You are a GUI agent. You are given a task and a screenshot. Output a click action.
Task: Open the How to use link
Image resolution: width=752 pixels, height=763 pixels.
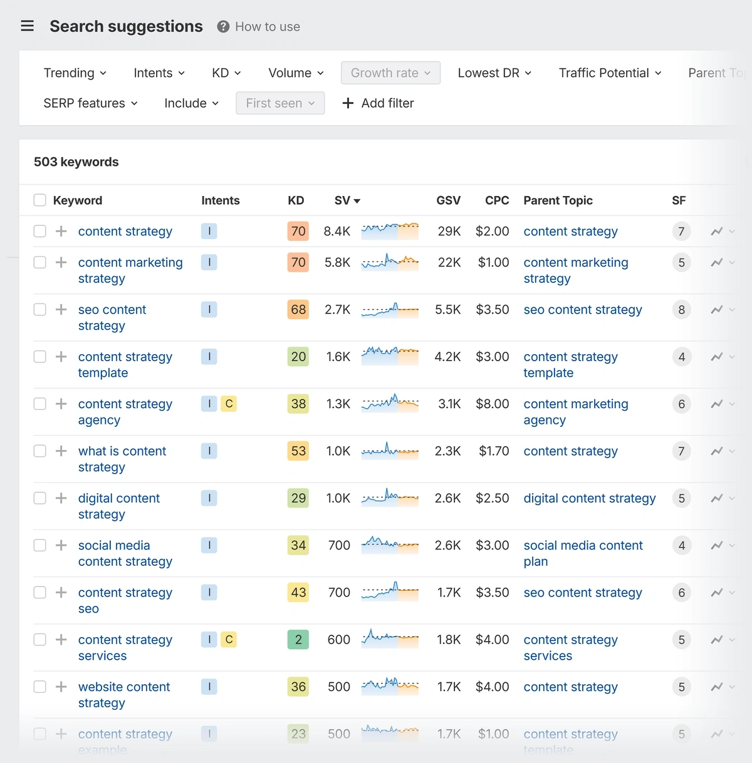click(268, 26)
